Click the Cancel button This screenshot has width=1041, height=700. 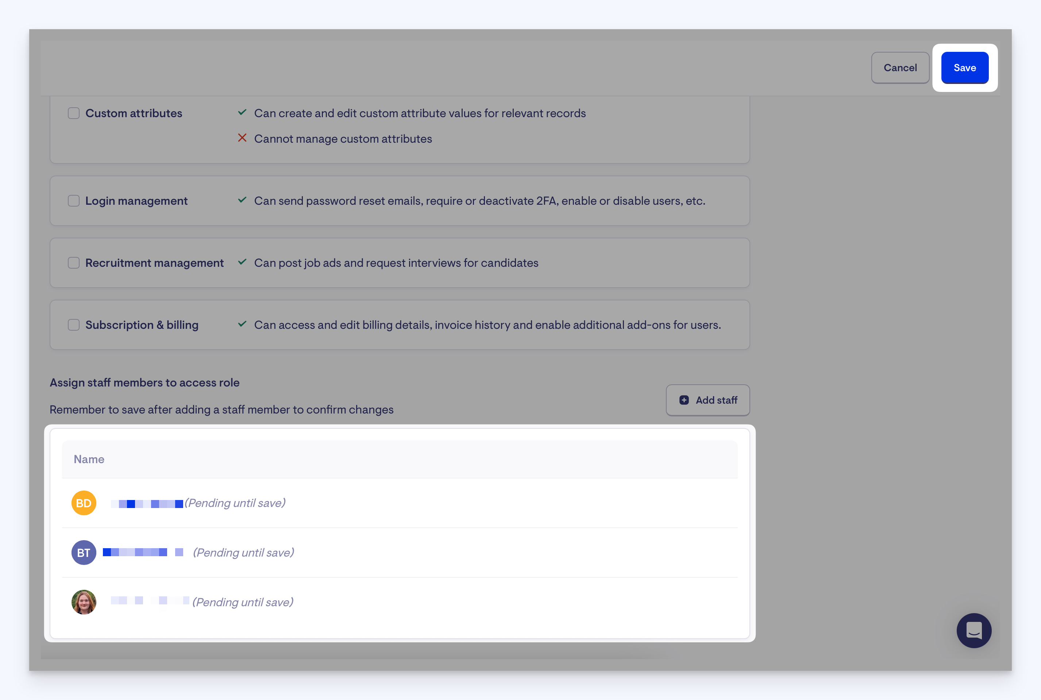[x=900, y=68]
